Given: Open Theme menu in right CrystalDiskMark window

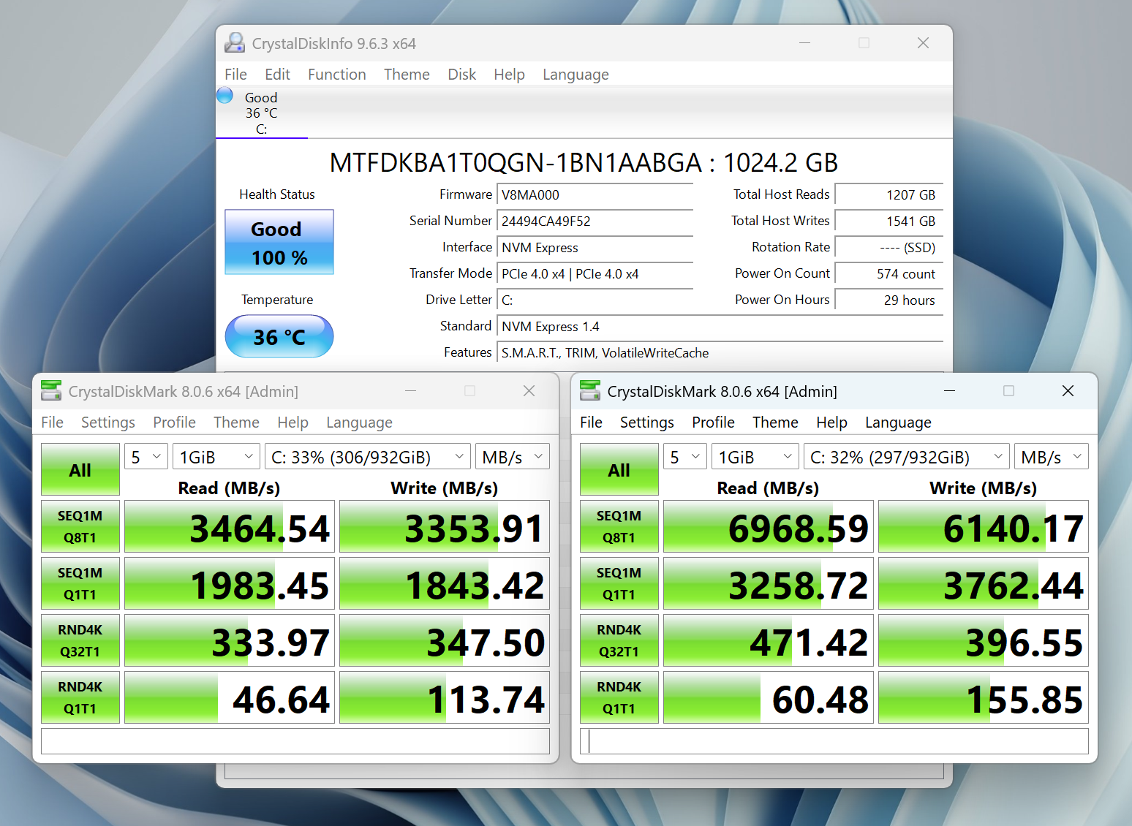Looking at the screenshot, I should [775, 423].
